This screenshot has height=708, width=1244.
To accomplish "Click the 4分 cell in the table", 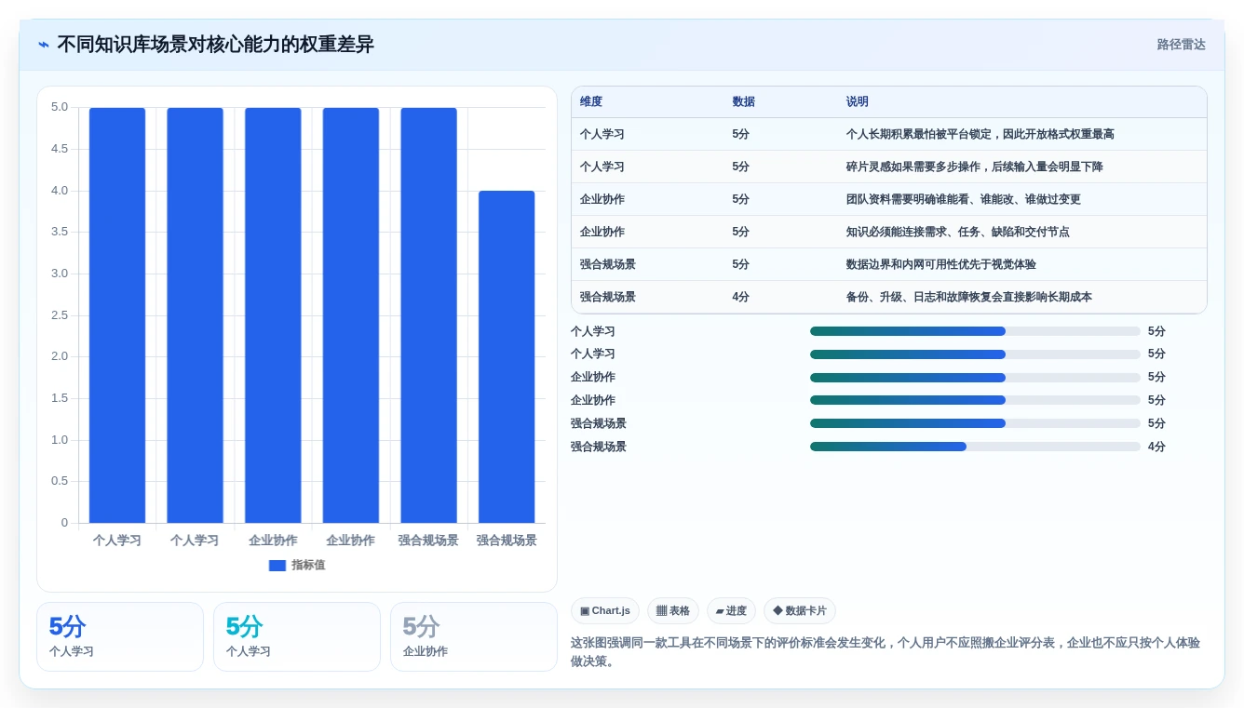I will pos(741,297).
